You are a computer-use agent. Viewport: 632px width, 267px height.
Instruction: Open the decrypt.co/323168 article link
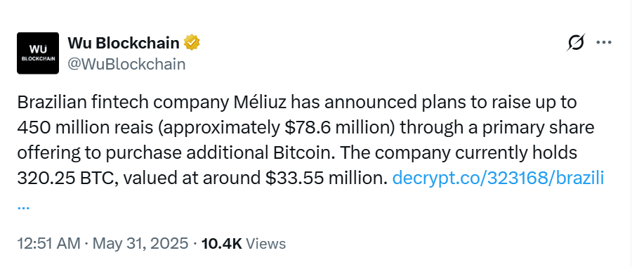498,178
